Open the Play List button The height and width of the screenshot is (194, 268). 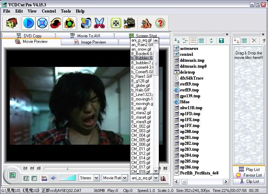[x=249, y=169]
